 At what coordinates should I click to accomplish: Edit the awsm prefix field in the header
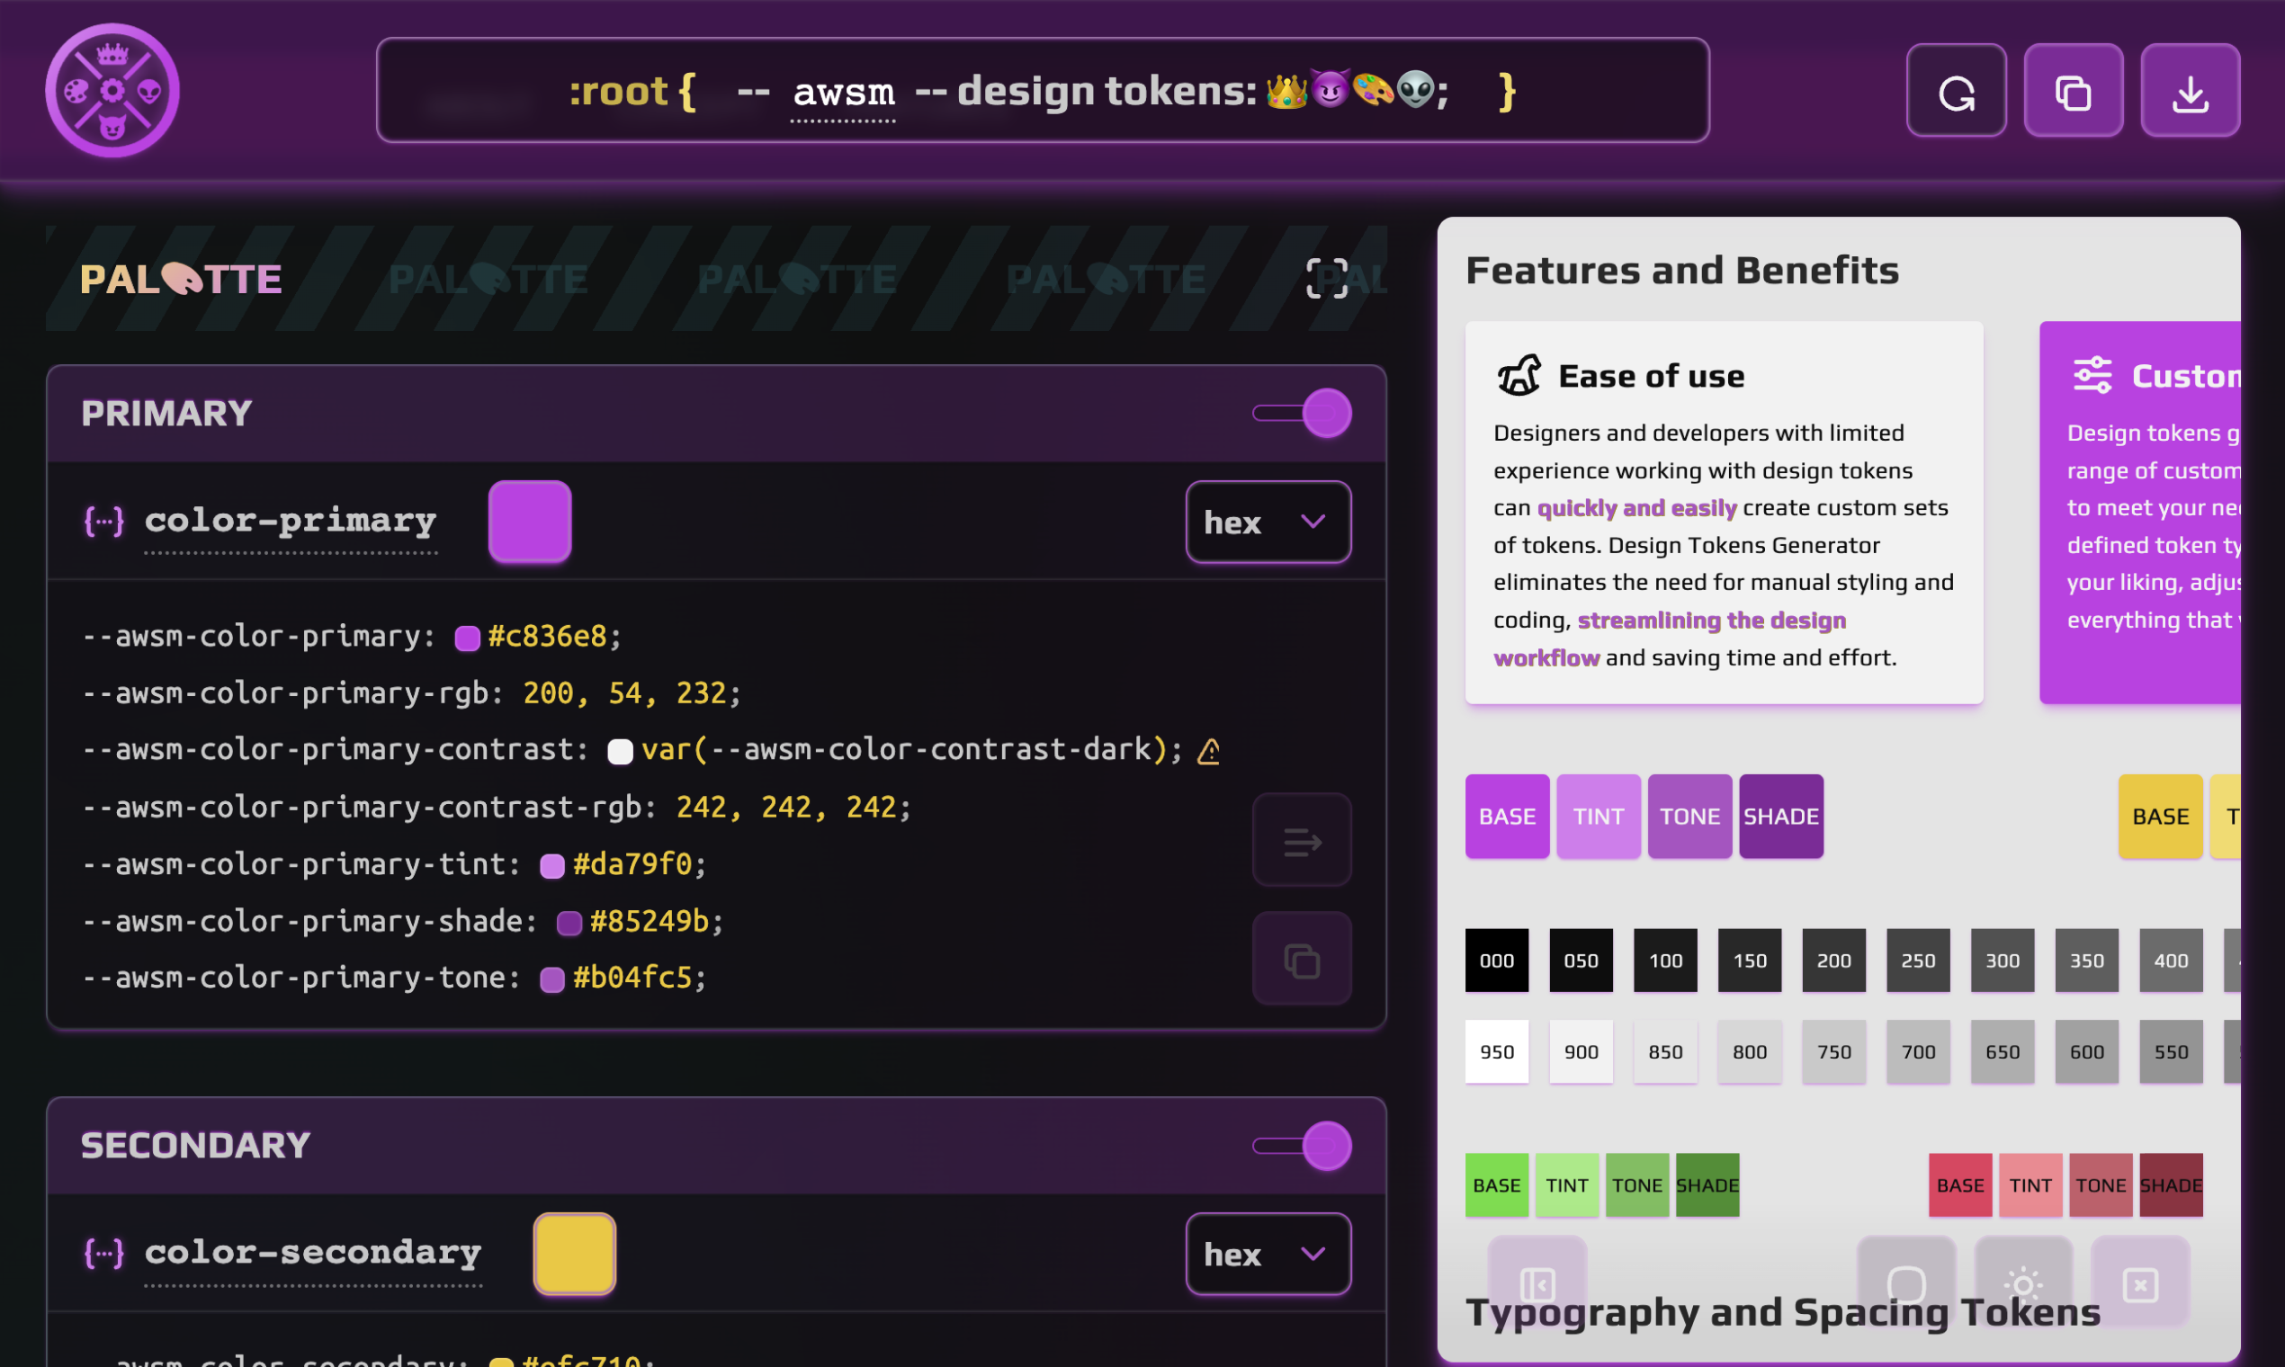click(x=843, y=93)
